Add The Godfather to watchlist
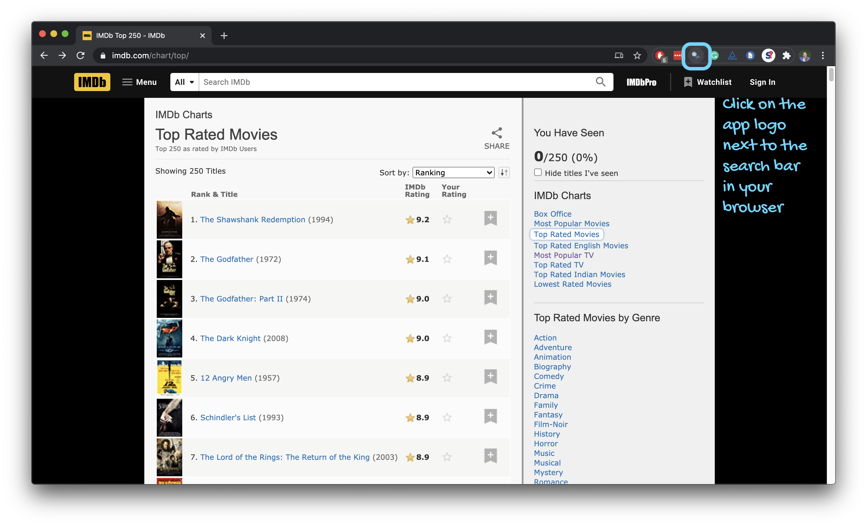867x526 pixels. click(x=490, y=258)
